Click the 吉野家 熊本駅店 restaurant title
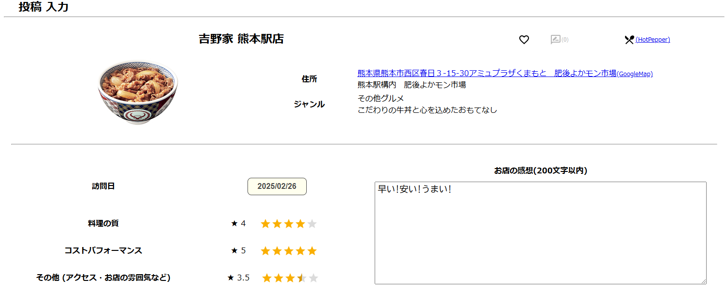 point(241,39)
